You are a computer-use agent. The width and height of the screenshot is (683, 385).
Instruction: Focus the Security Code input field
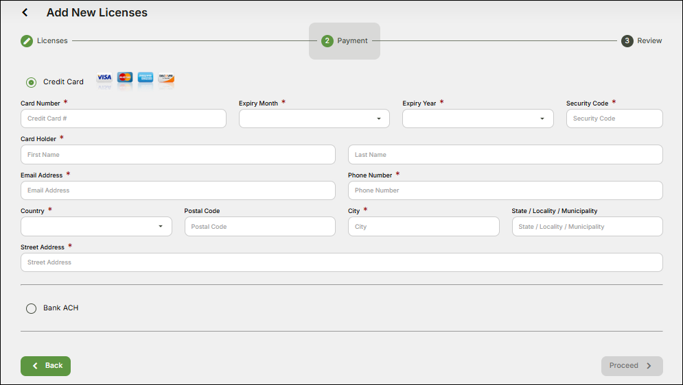point(614,119)
